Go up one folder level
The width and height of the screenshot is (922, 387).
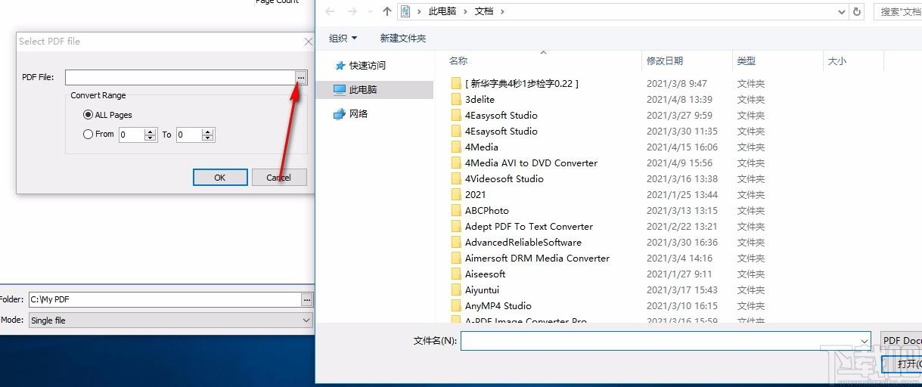pyautogui.click(x=387, y=11)
